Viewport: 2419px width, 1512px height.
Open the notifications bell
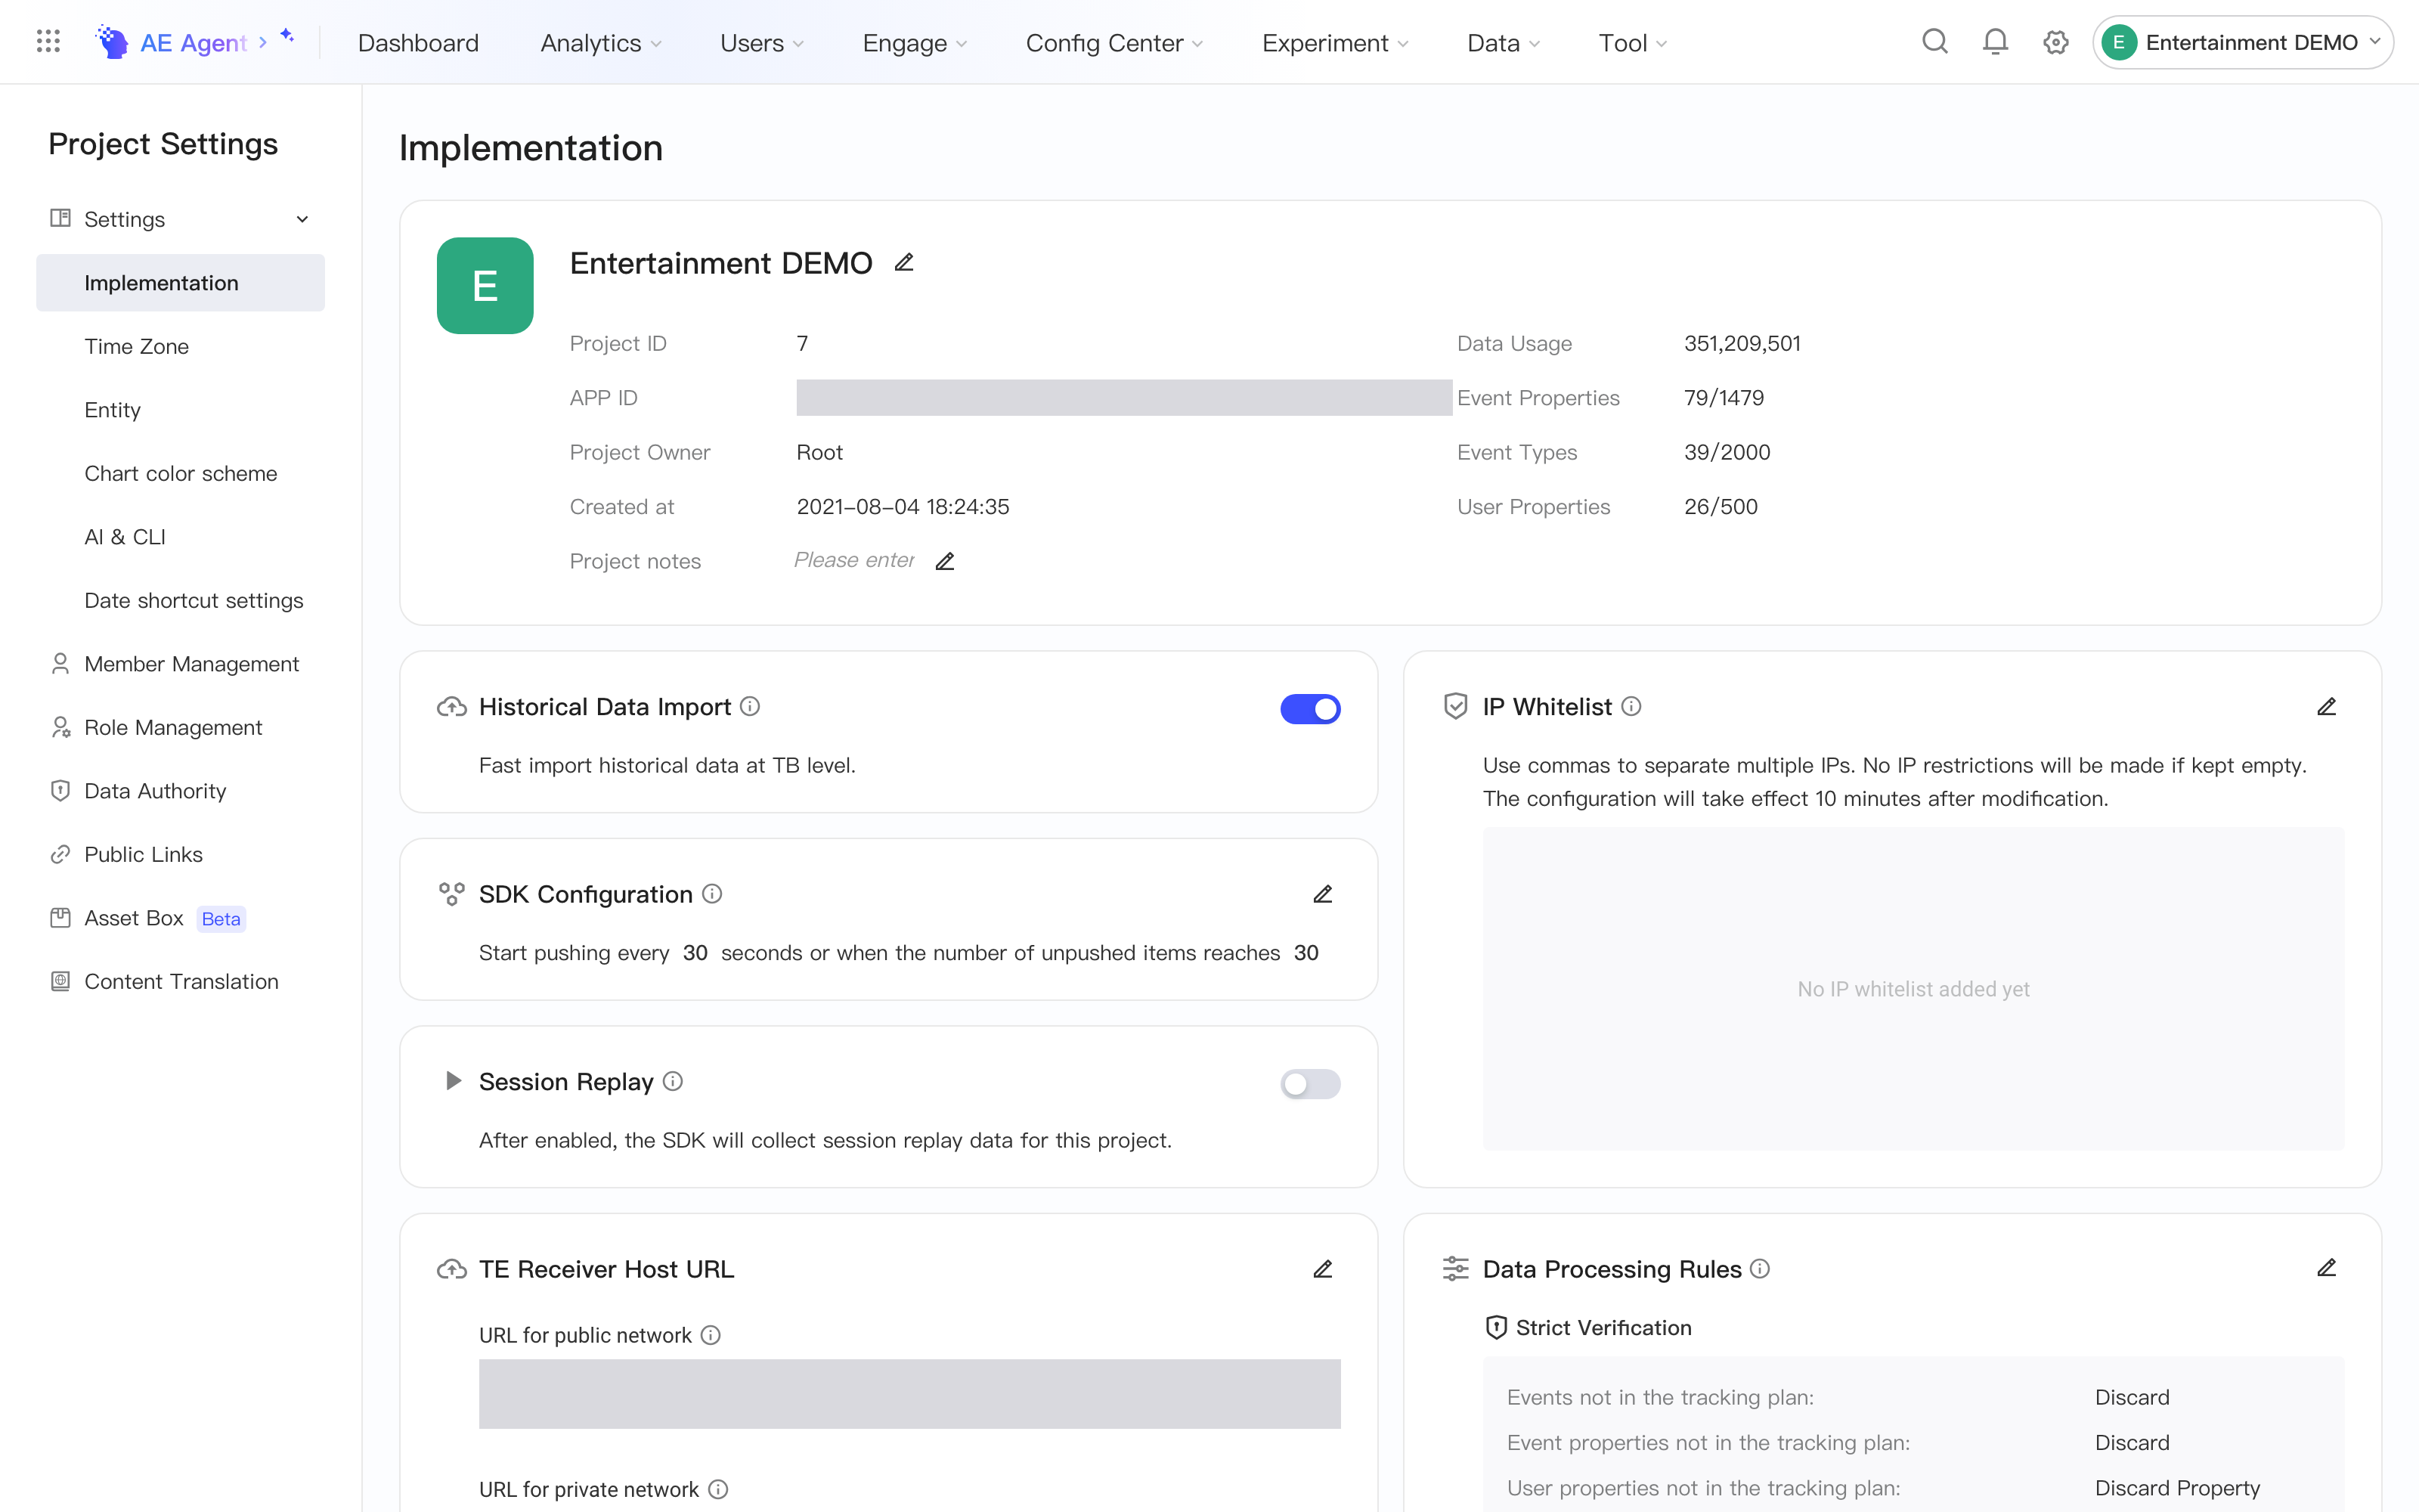(x=1995, y=42)
